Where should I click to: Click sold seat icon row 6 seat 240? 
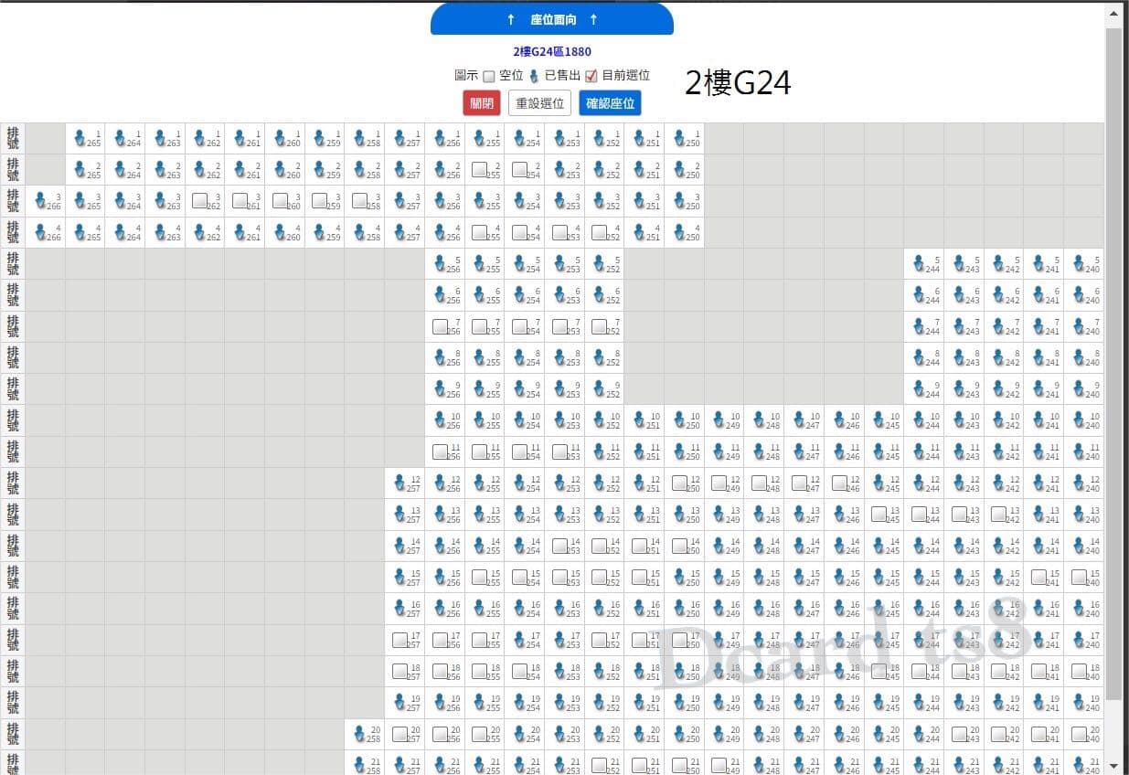coord(1080,295)
